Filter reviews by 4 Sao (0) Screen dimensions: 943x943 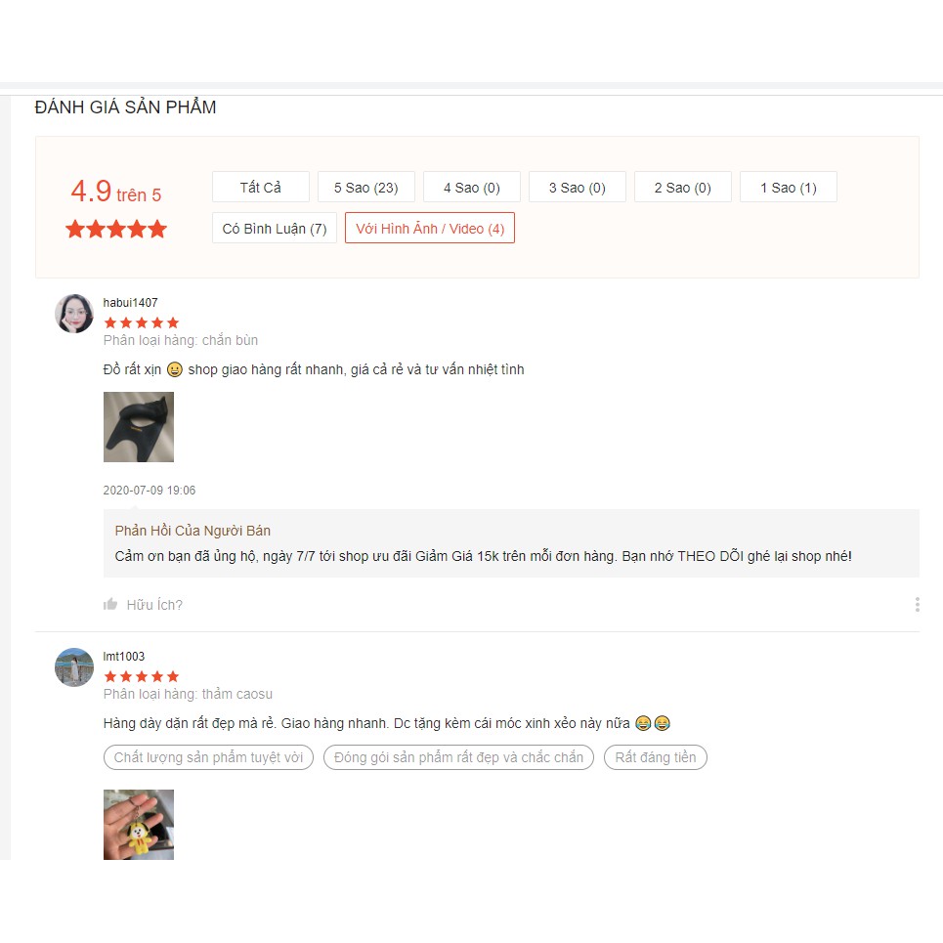(x=471, y=187)
